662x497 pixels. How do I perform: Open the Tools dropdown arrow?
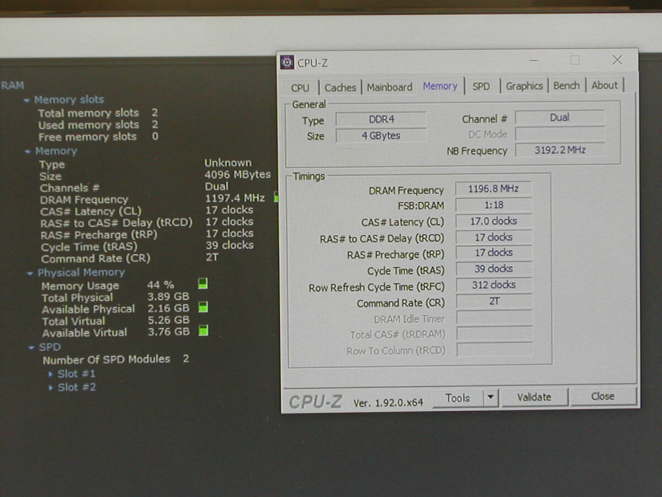(491, 398)
